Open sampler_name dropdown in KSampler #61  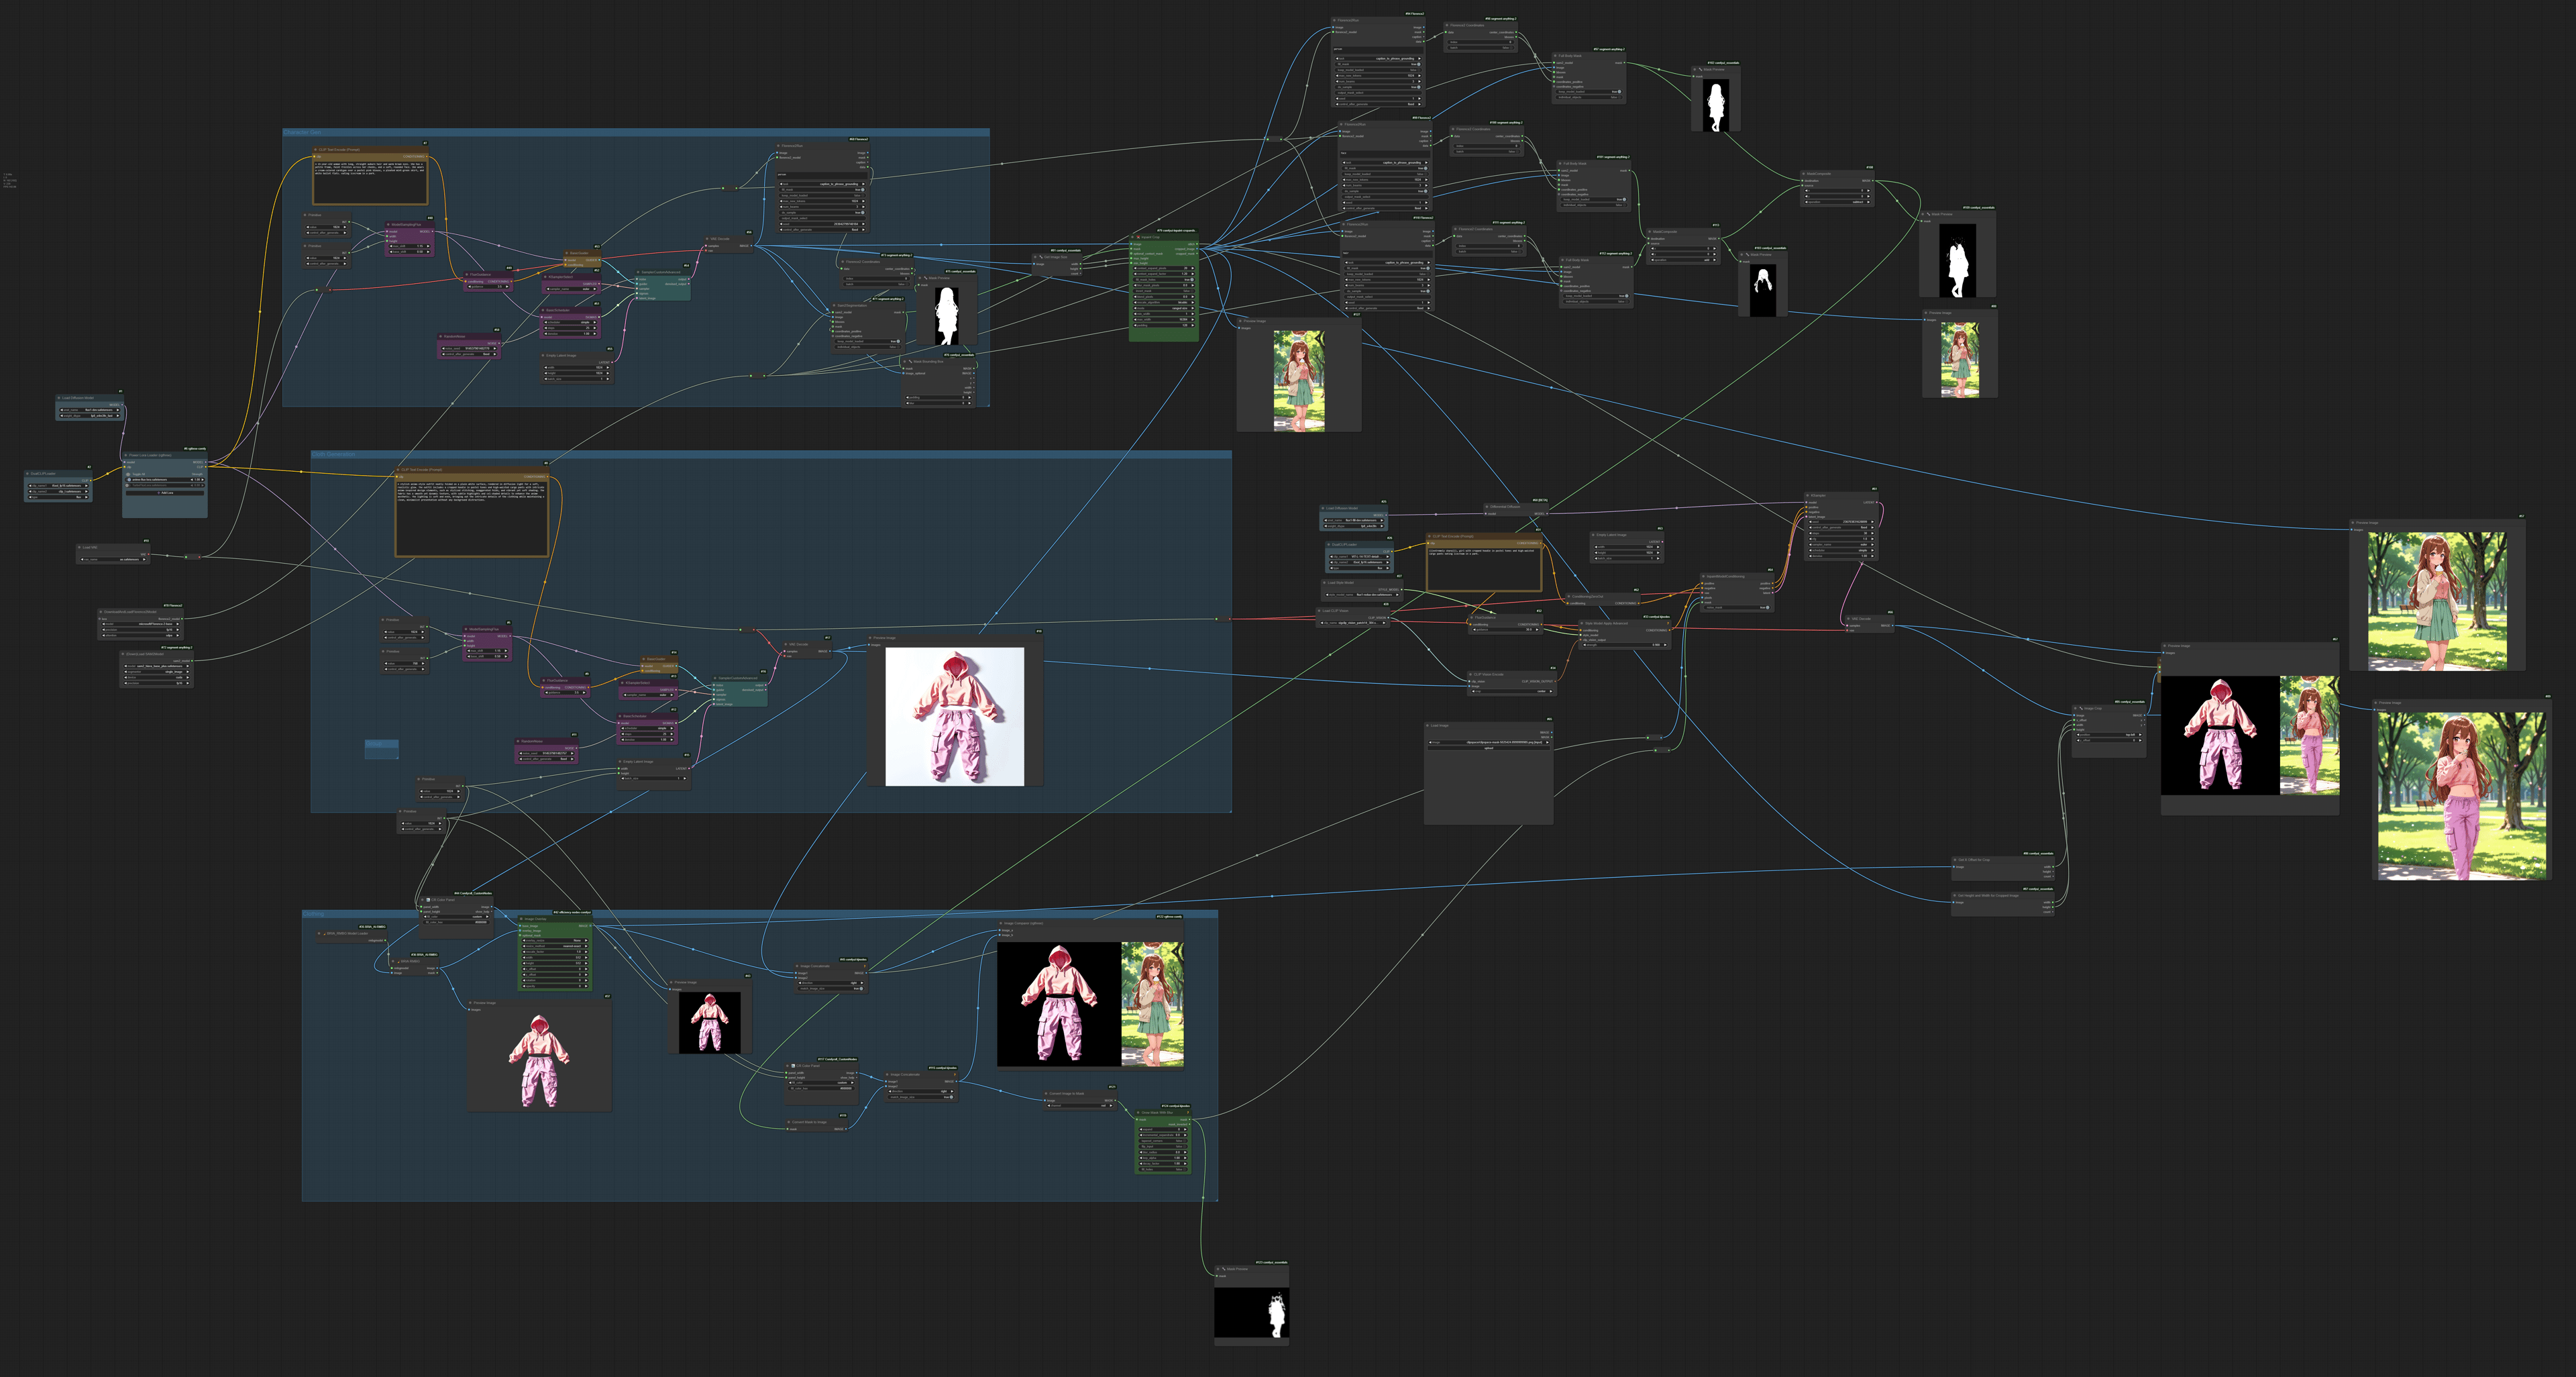[x=1842, y=545]
